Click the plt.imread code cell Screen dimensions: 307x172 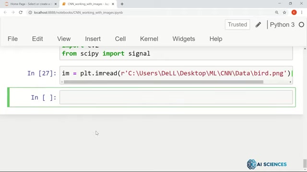pos(176,73)
